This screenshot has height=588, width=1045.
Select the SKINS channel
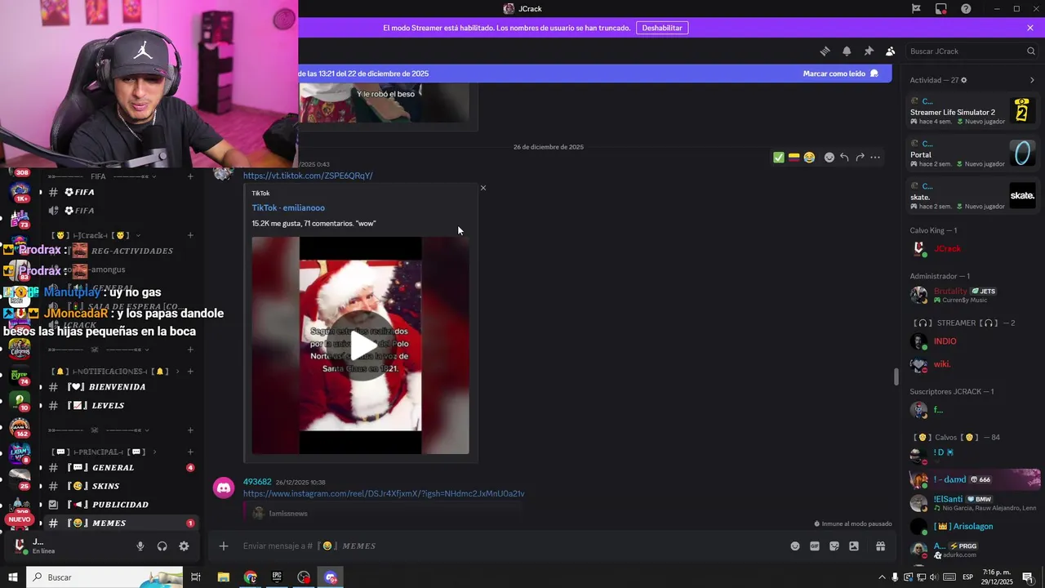(x=120, y=486)
